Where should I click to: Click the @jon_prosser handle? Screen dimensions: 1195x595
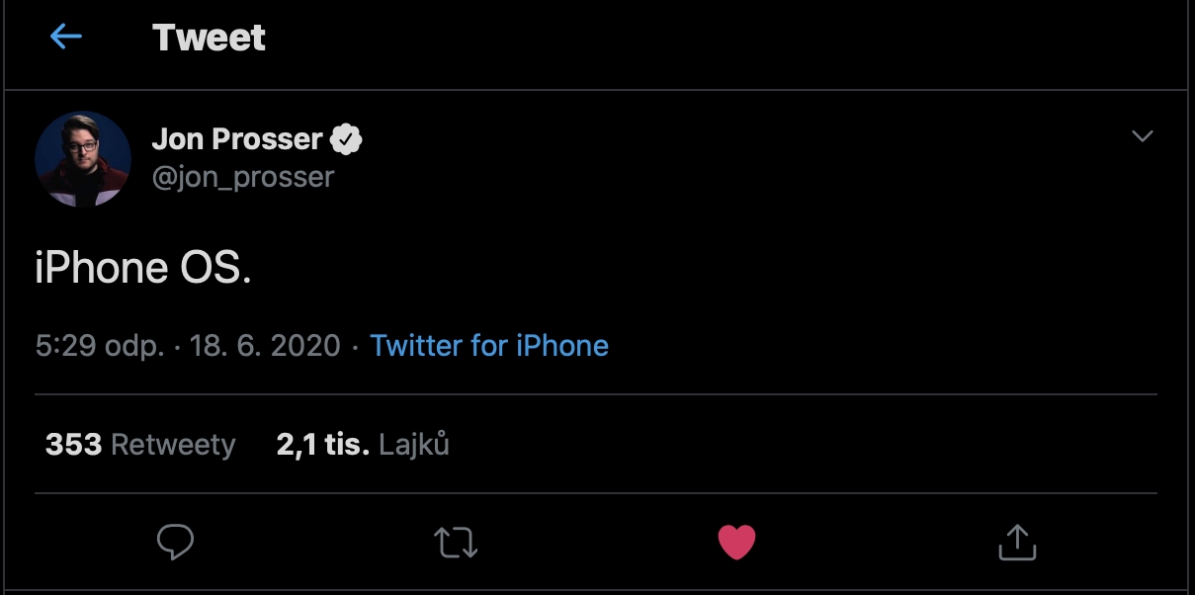click(243, 177)
